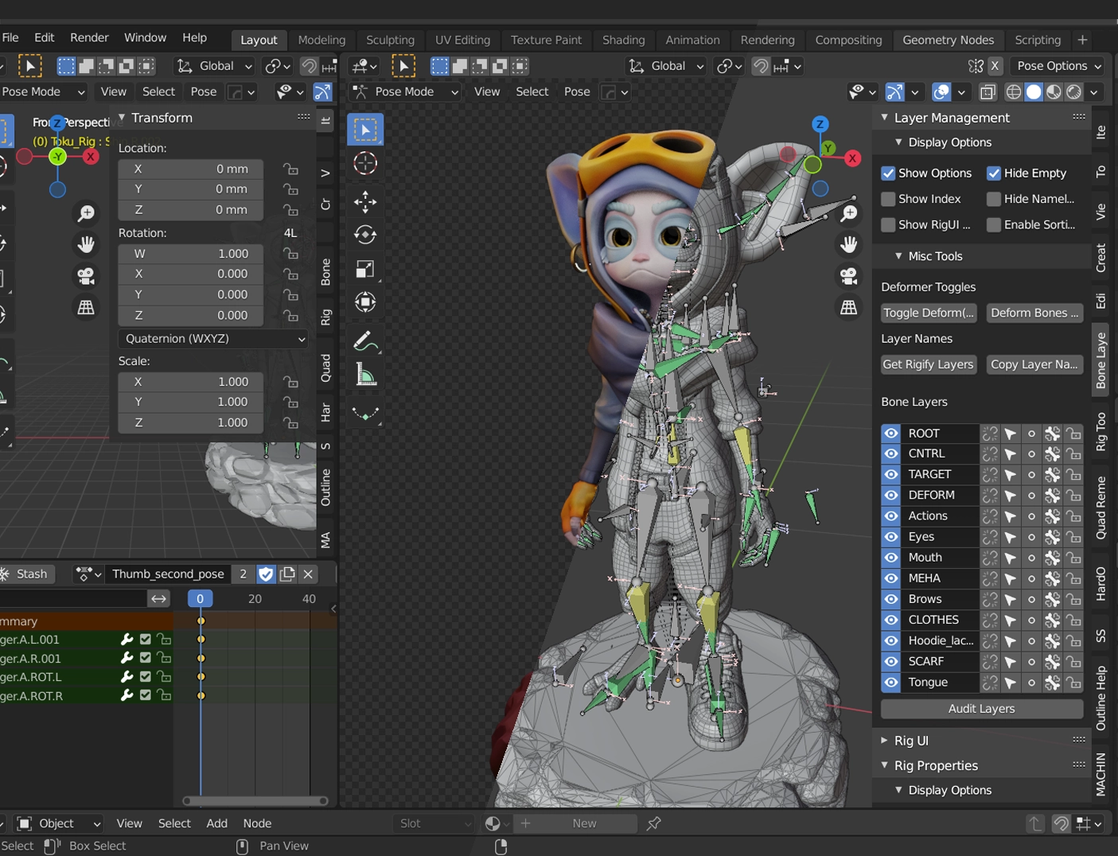The width and height of the screenshot is (1118, 856).
Task: Toggle orthographic grid view icon
Action: [849, 308]
